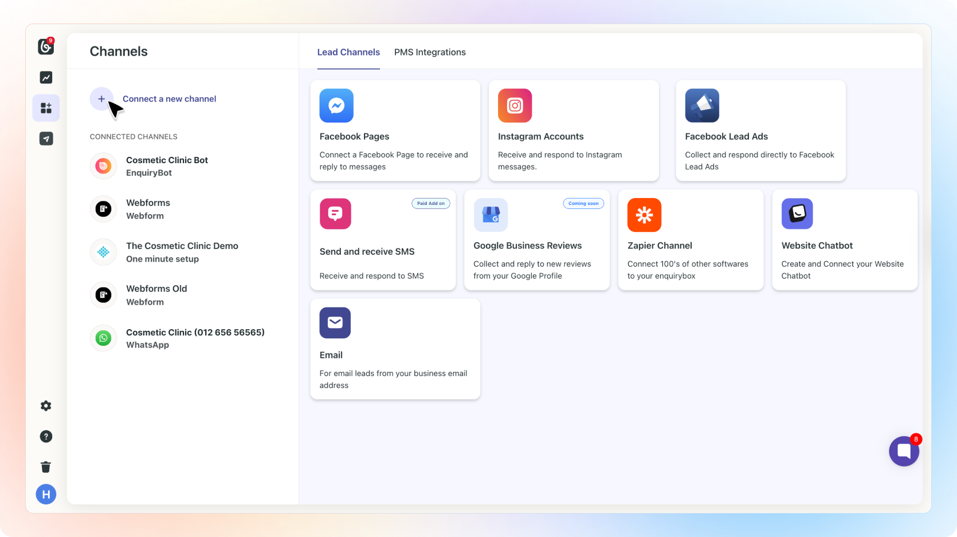Click the Facebook Messenger icon
Screen dimensions: 957x537
click(x=336, y=106)
